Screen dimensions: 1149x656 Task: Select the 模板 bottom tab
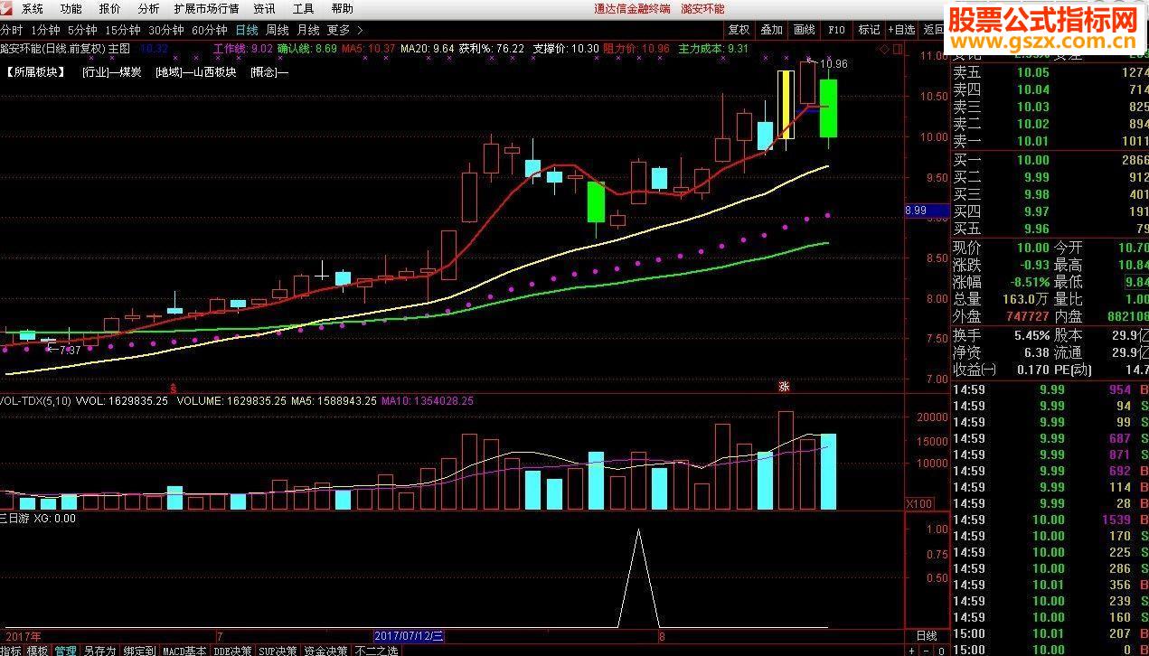[37, 651]
